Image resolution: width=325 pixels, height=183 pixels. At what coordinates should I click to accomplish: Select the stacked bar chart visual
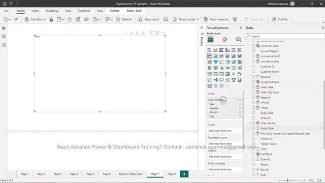click(x=210, y=50)
